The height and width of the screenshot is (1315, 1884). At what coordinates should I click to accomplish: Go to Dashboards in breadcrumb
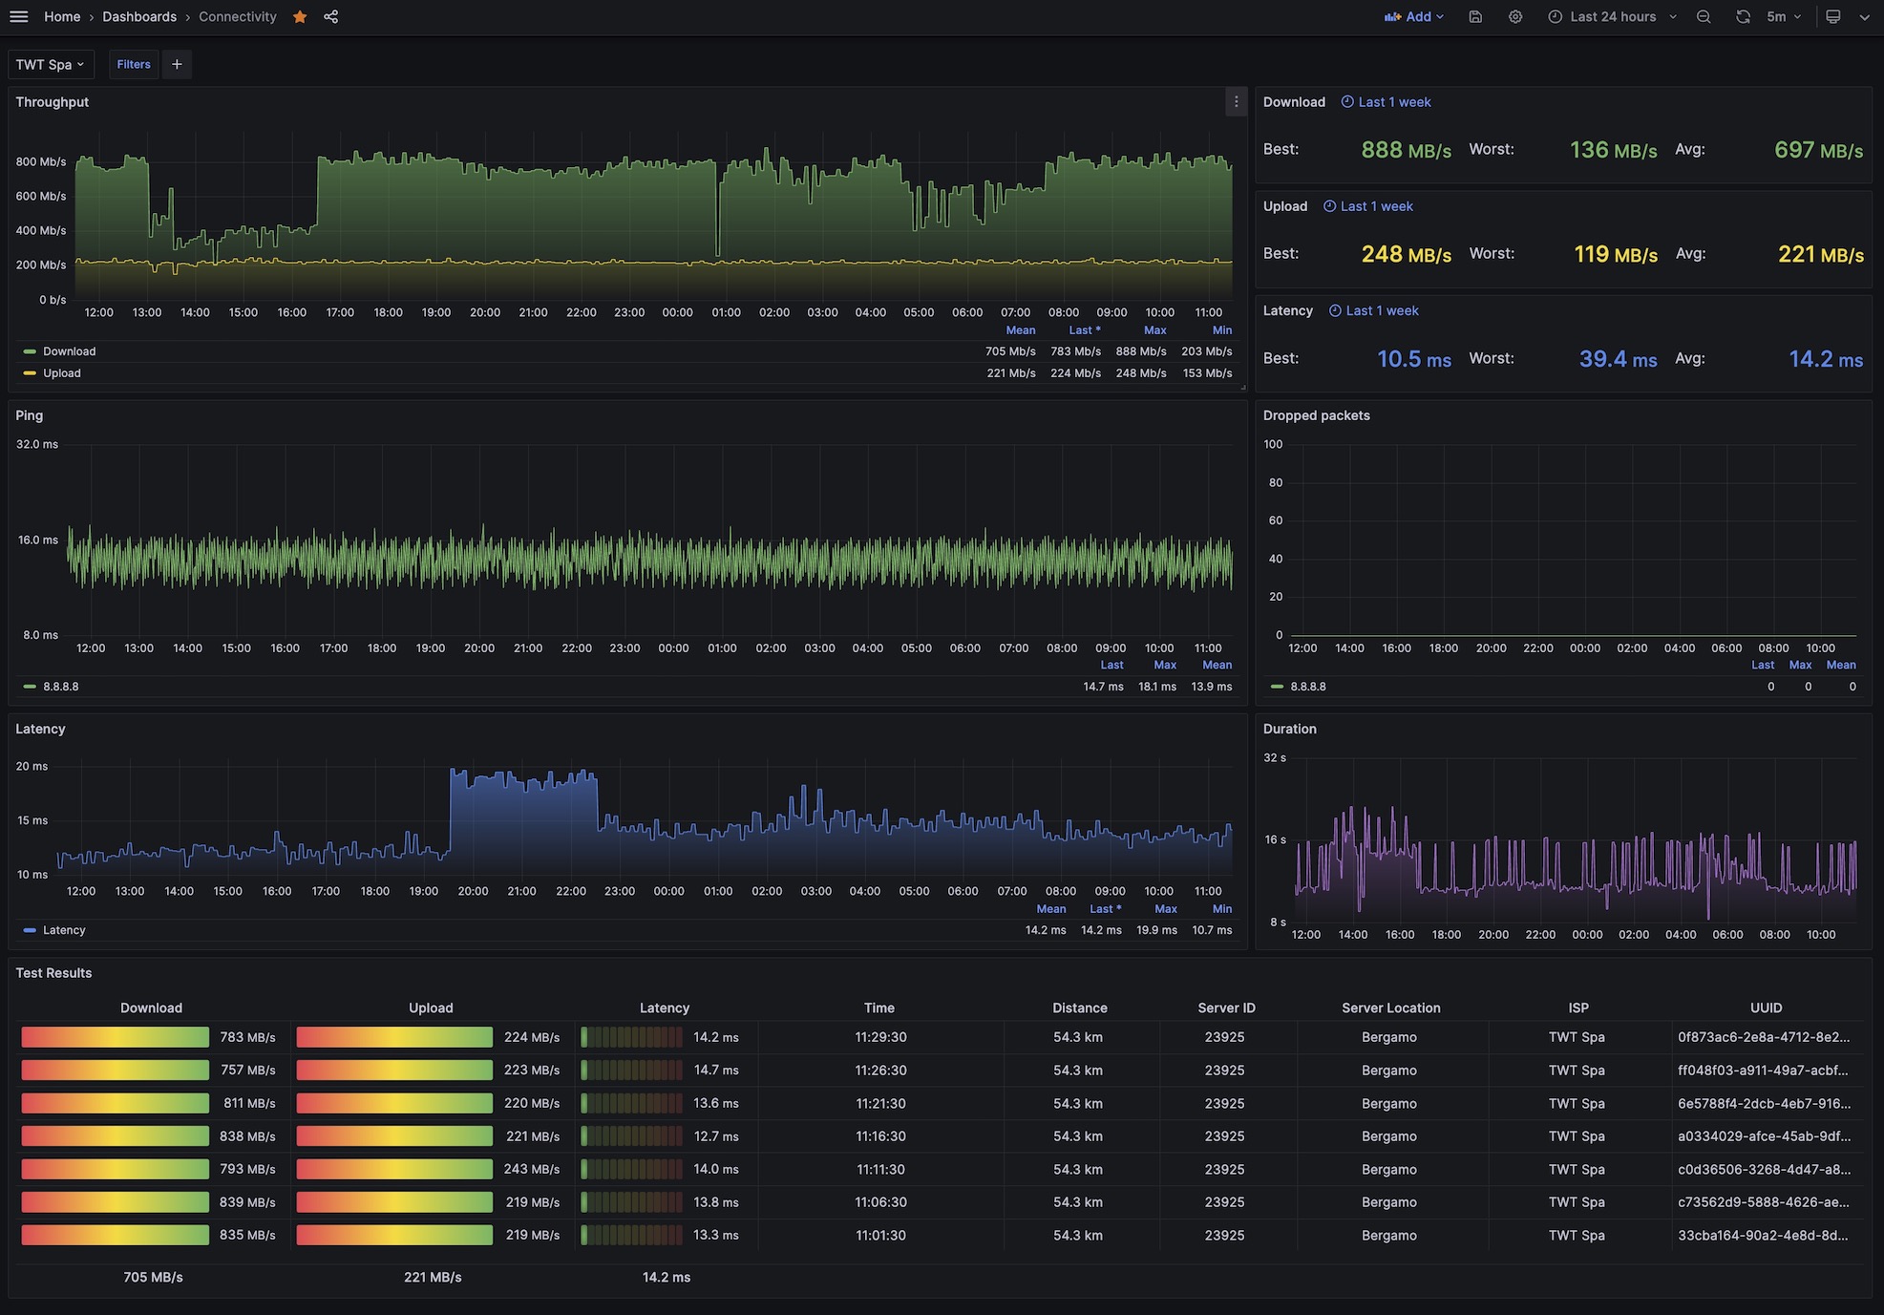point(139,16)
